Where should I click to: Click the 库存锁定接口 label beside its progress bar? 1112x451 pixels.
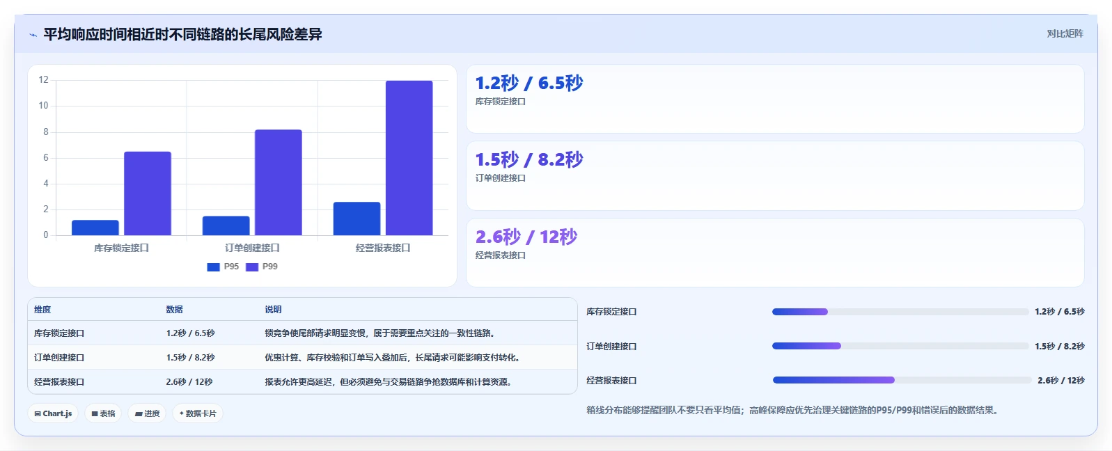pyautogui.click(x=611, y=312)
